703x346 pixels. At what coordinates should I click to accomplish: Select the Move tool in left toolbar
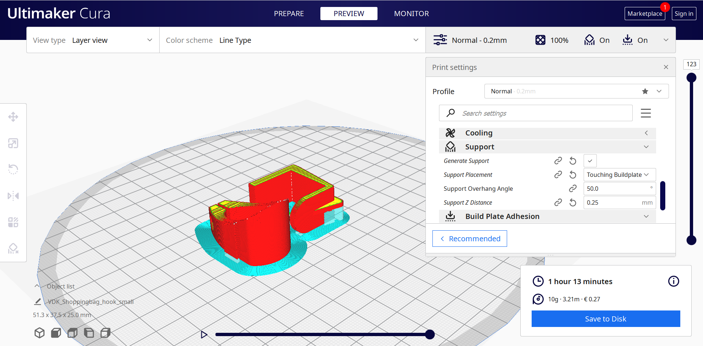pyautogui.click(x=13, y=117)
